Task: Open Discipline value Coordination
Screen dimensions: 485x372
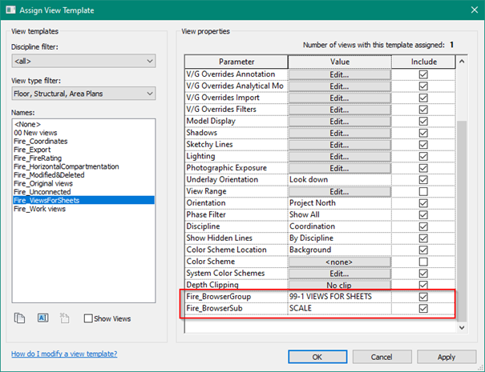Action: pyautogui.click(x=339, y=226)
